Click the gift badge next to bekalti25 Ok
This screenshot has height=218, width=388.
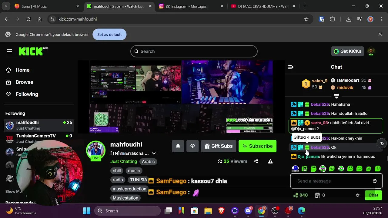[307, 147]
